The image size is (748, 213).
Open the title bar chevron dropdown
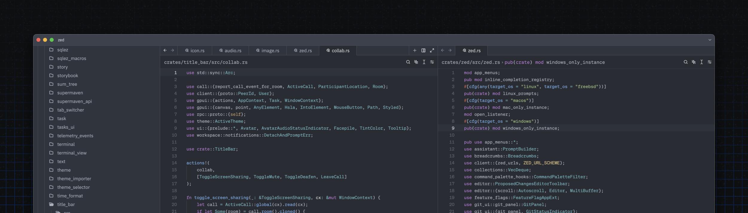(710, 40)
